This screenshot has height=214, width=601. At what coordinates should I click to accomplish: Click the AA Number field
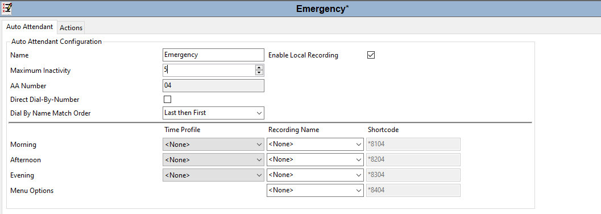coord(213,85)
